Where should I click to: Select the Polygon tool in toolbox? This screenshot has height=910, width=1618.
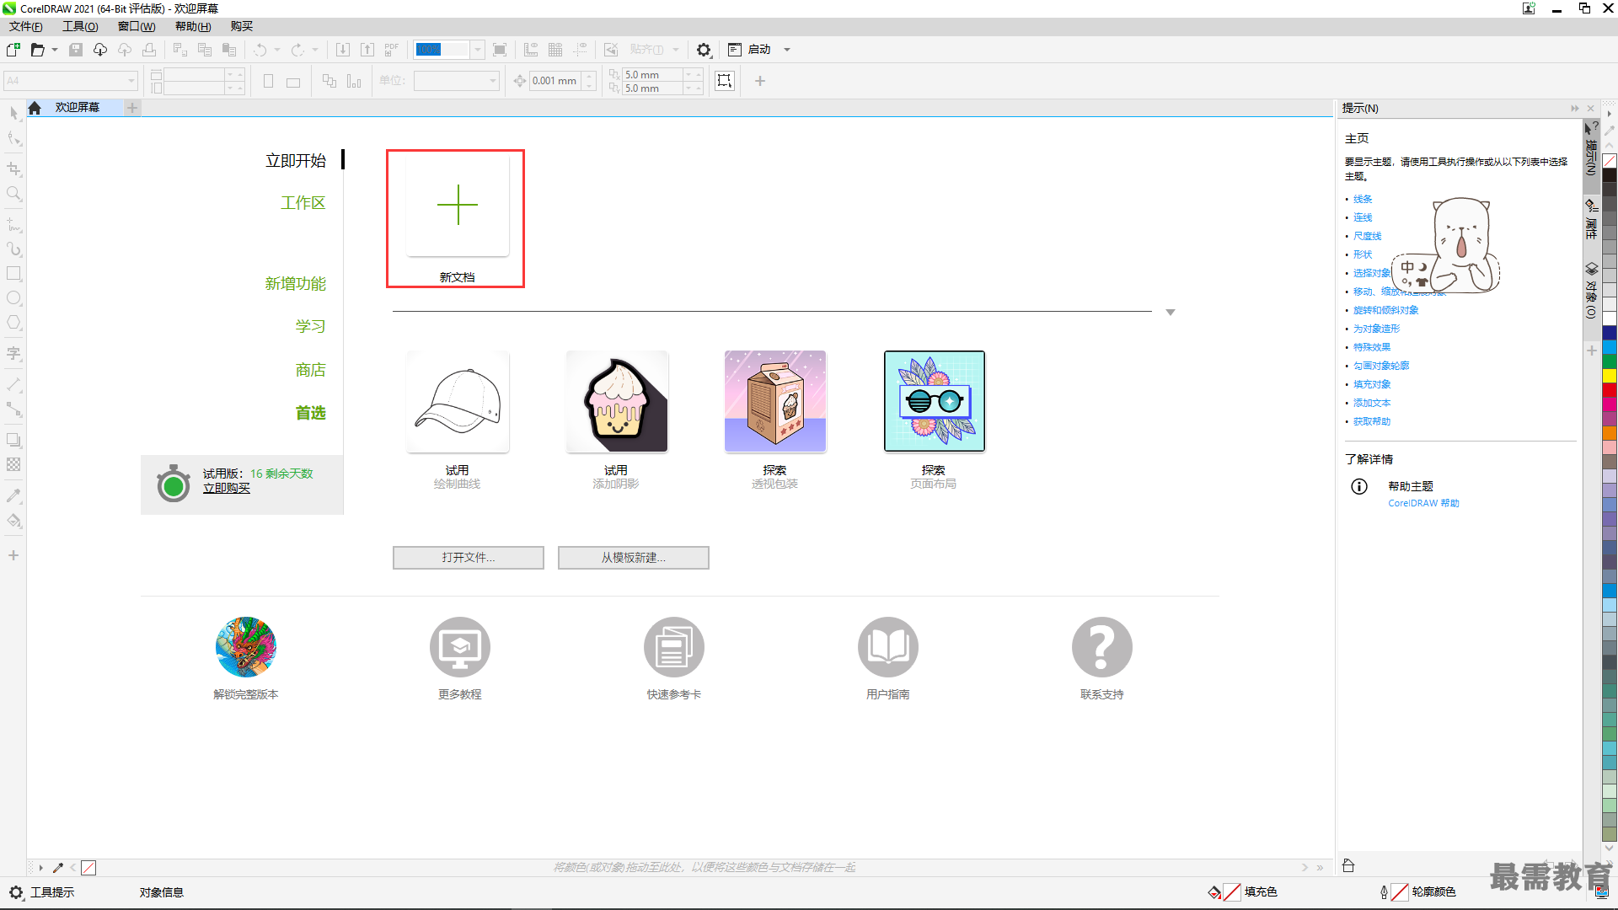13,323
